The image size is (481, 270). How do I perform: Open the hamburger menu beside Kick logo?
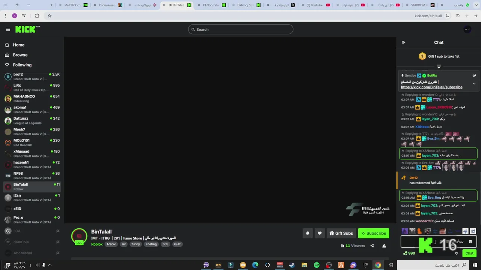pos(8,29)
